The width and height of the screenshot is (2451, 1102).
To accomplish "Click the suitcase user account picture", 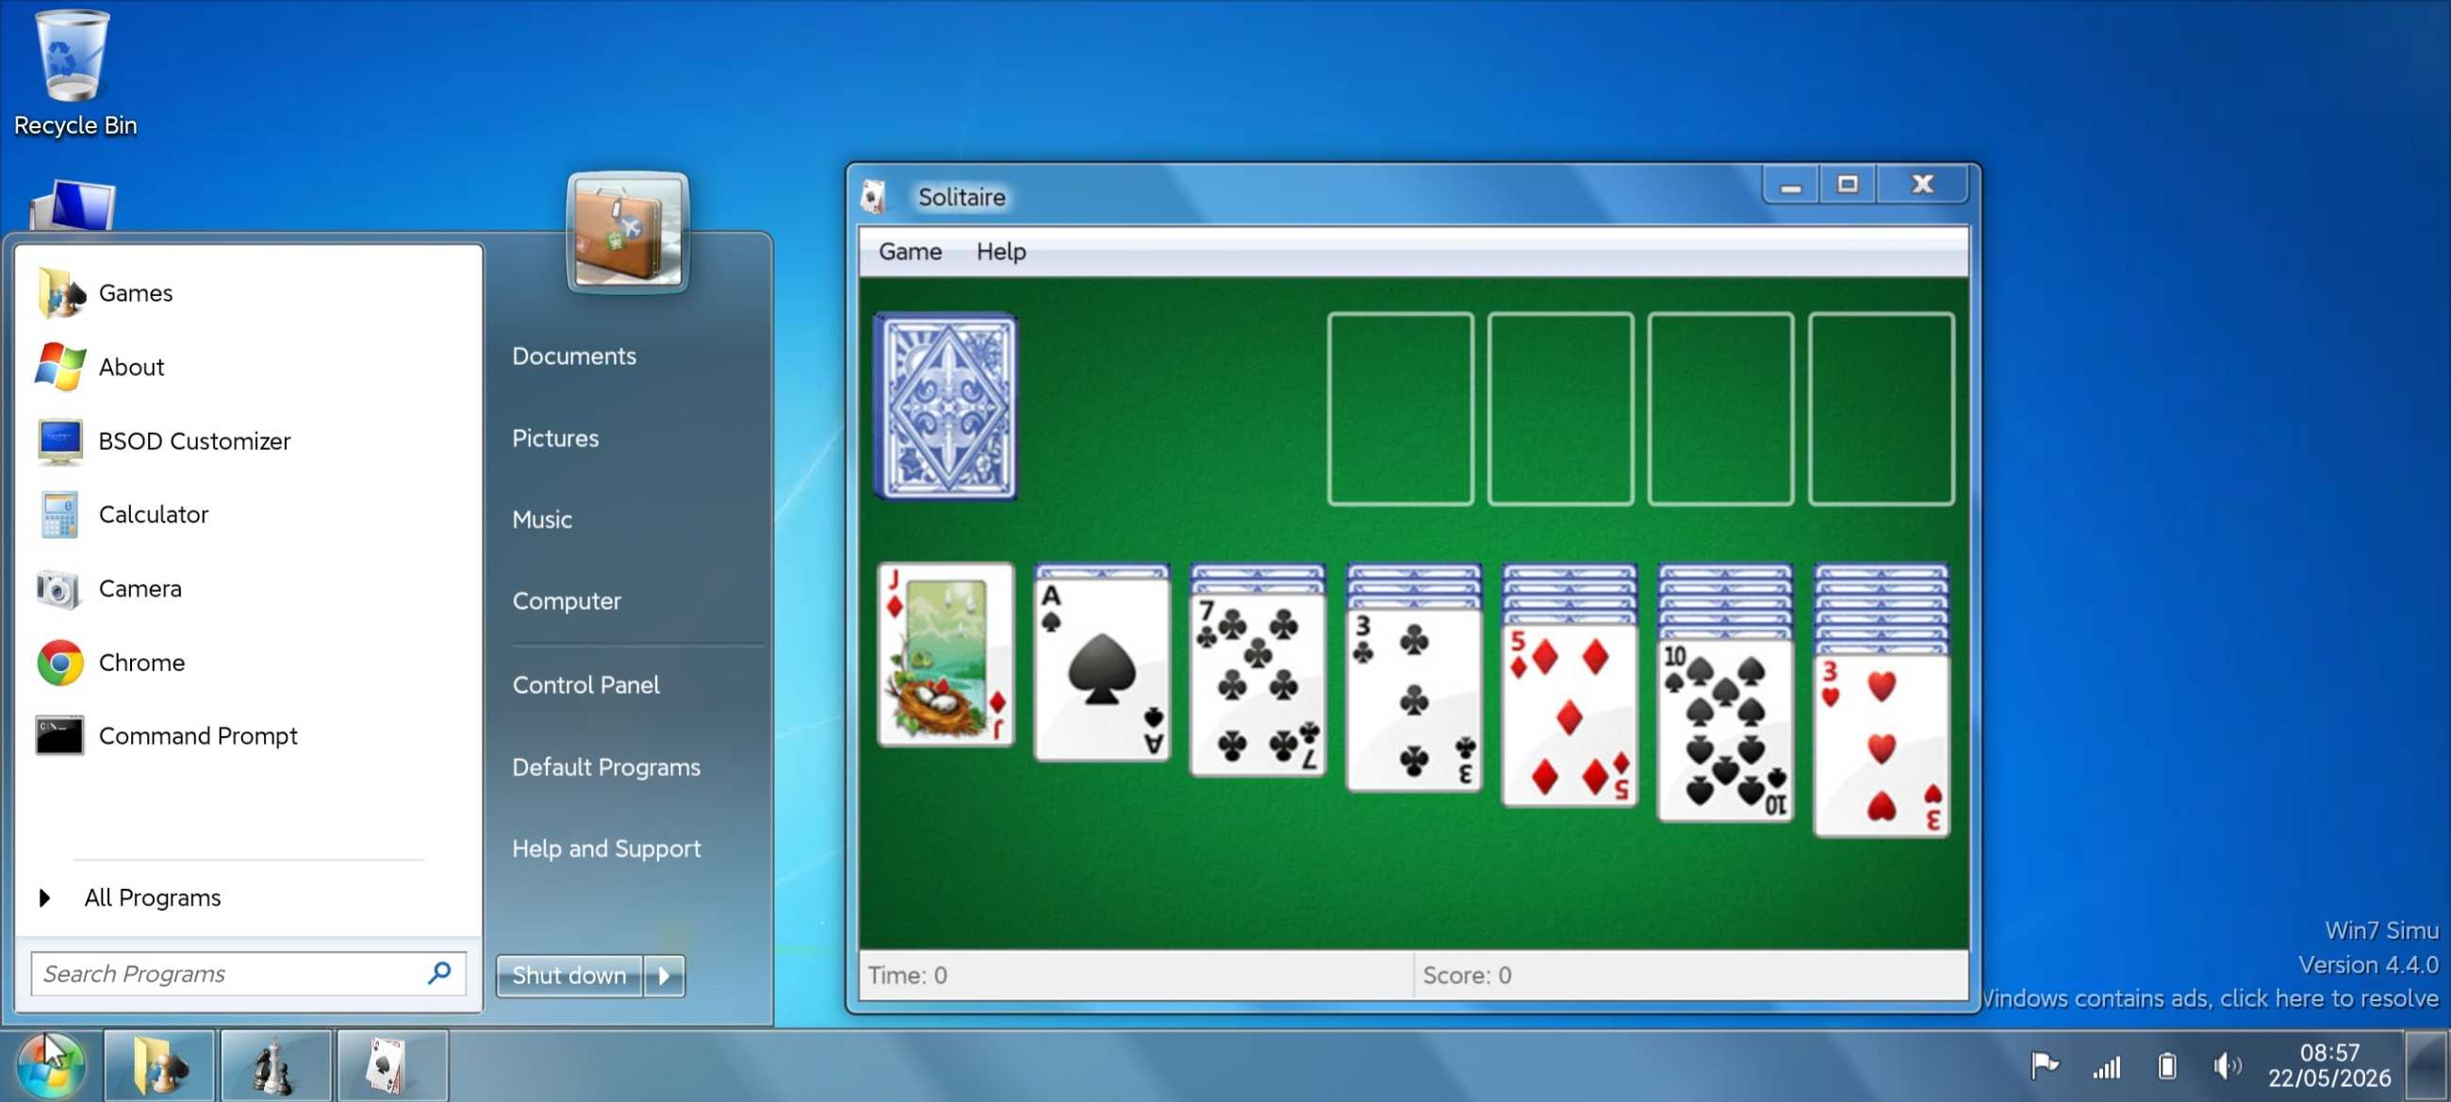I will 628,233.
